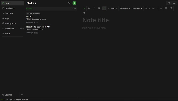Image resolution: width=178 pixels, height=101 pixels.
Task: Insert a numbered list
Action: [x=146, y=8]
